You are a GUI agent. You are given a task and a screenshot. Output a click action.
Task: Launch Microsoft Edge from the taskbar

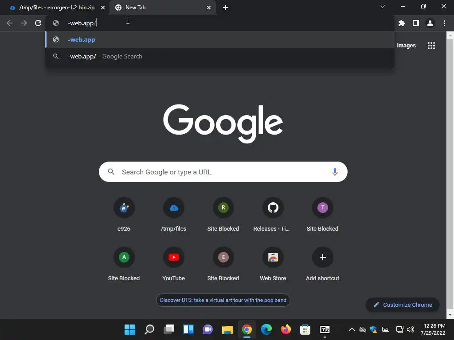click(x=266, y=329)
